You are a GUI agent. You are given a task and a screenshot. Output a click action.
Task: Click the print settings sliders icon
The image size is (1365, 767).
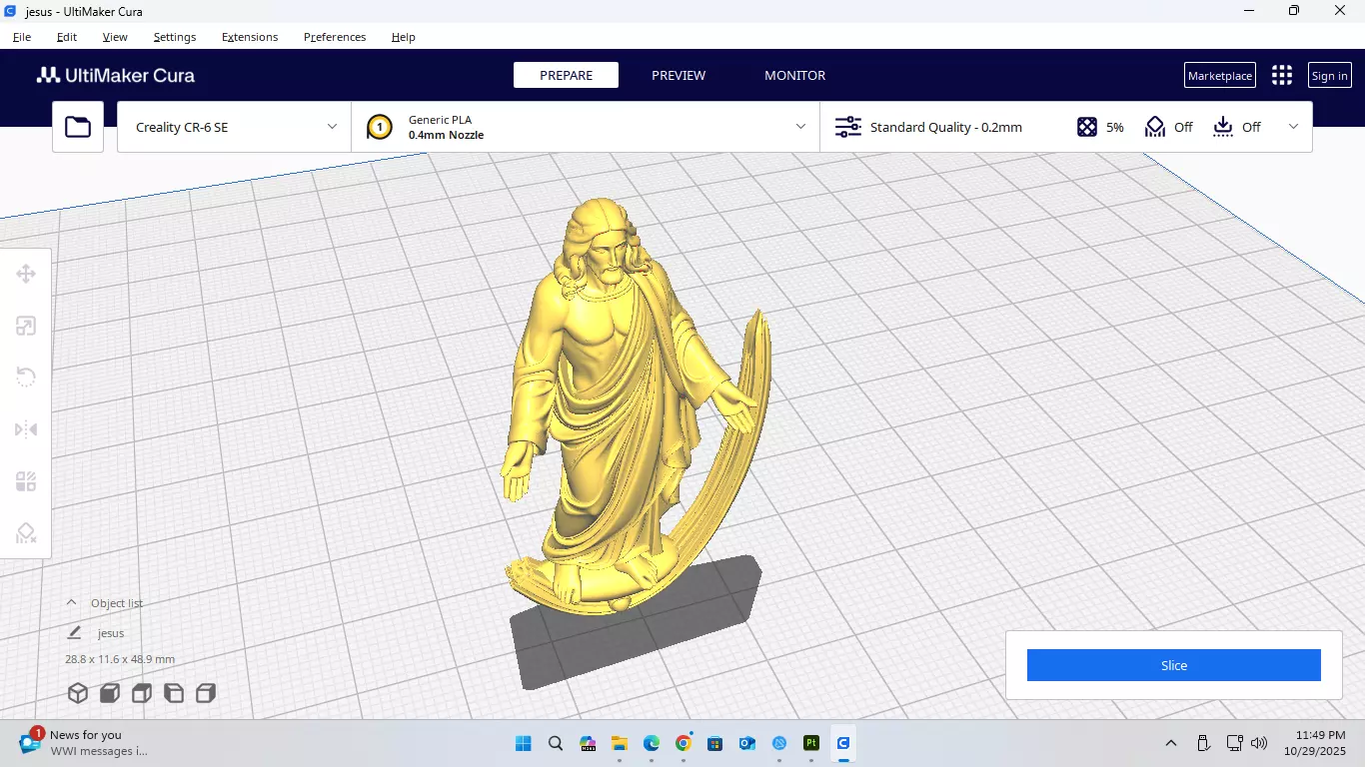(x=848, y=127)
